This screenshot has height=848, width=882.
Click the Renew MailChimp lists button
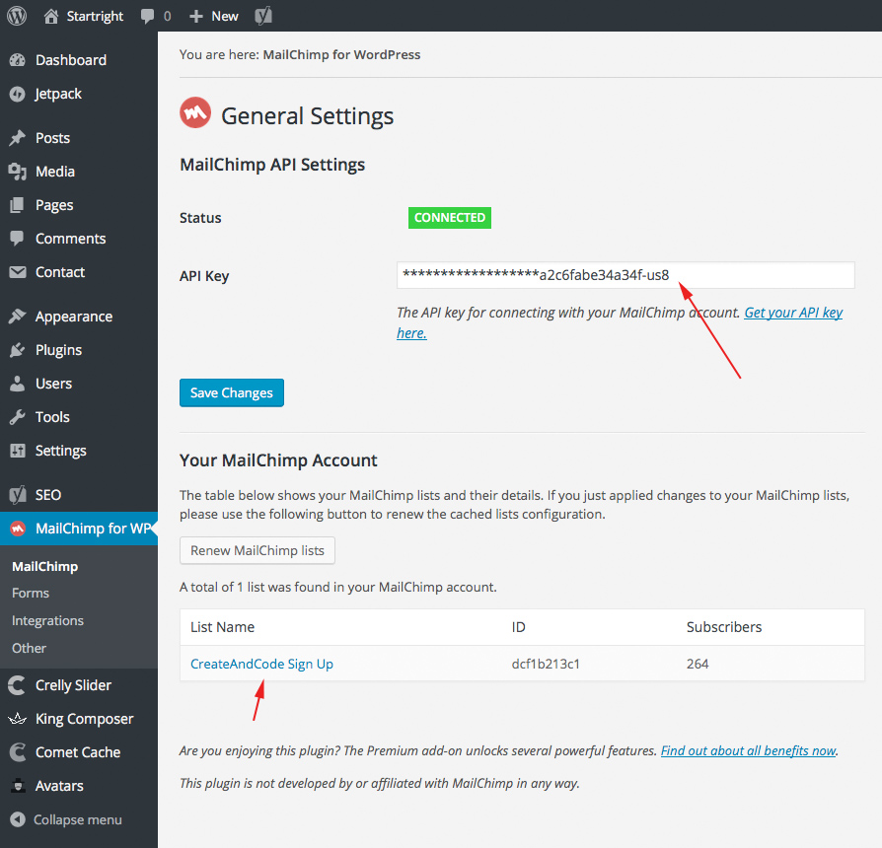257,550
